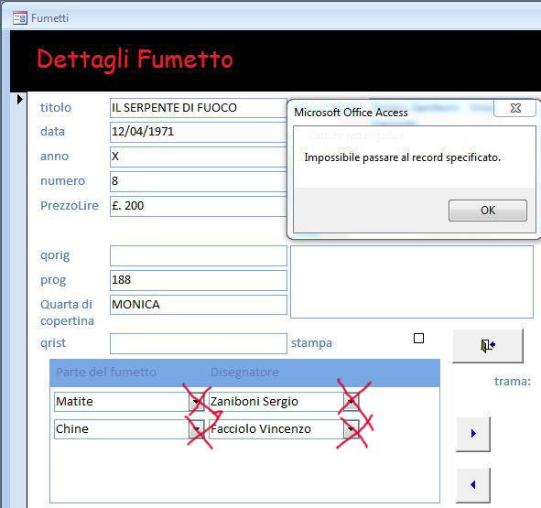
Task: Click the Quarta di copertina field MONICA
Action: click(x=199, y=305)
